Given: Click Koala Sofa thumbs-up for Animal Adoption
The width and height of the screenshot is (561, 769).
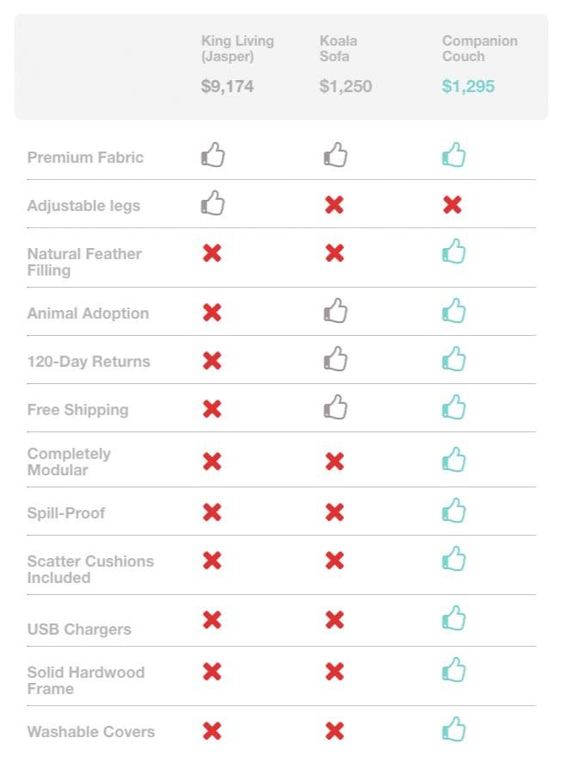Looking at the screenshot, I should coord(336,311).
